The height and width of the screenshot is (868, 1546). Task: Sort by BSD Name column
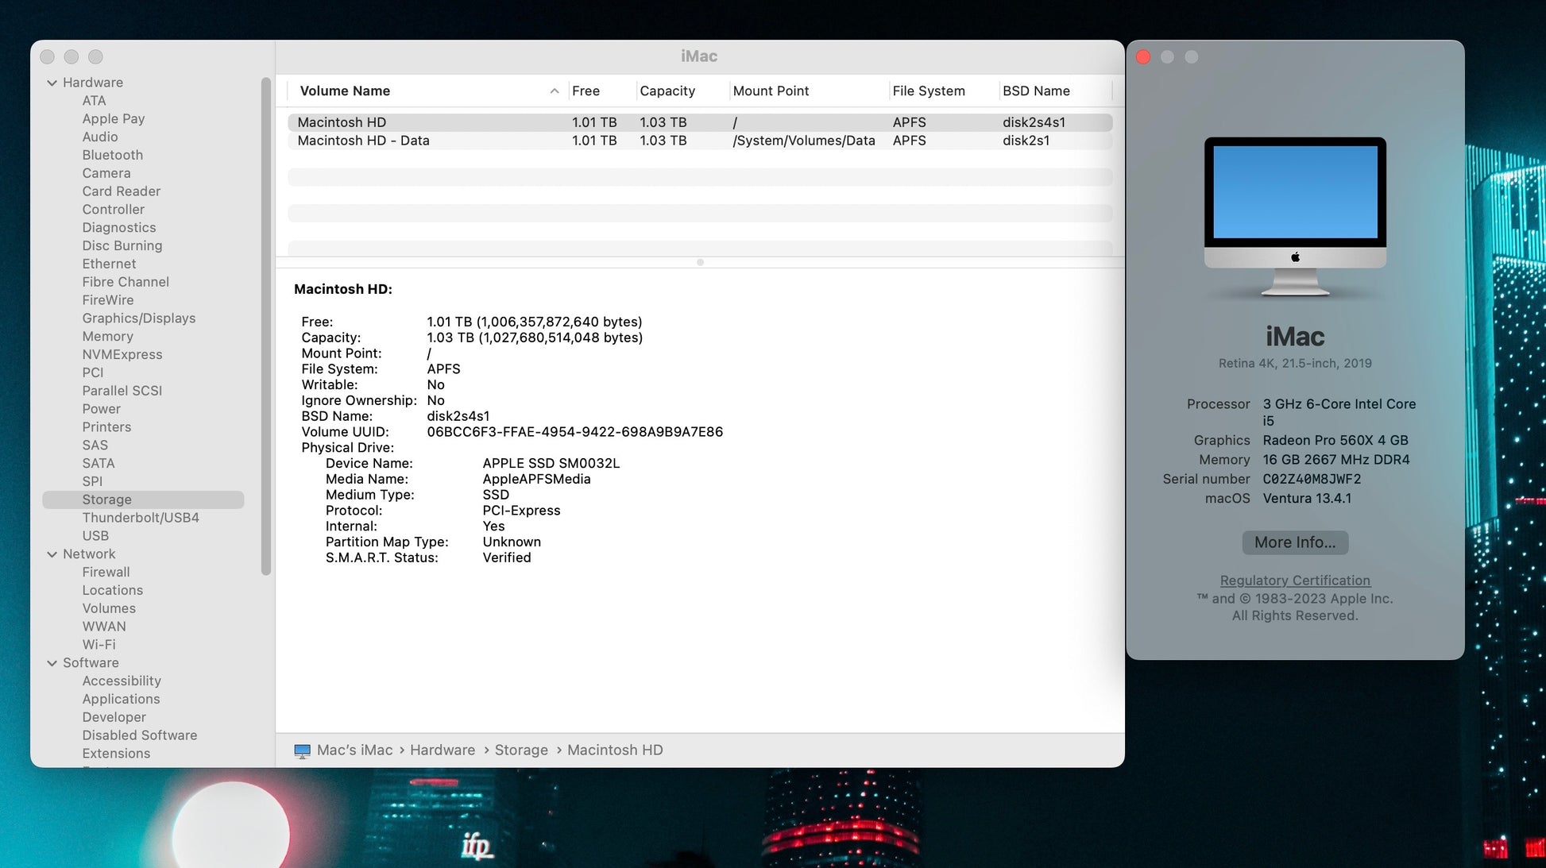pyautogui.click(x=1035, y=91)
